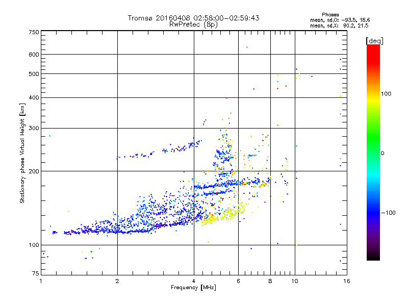Viewport: 408px width, 306px height.
Task: Click the x-axis tick label '10'
Action: (x=295, y=281)
